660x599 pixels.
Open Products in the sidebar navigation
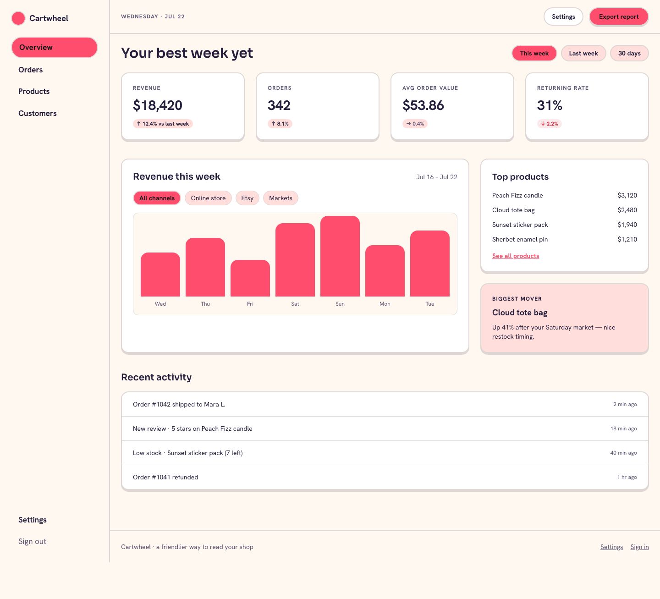tap(34, 91)
